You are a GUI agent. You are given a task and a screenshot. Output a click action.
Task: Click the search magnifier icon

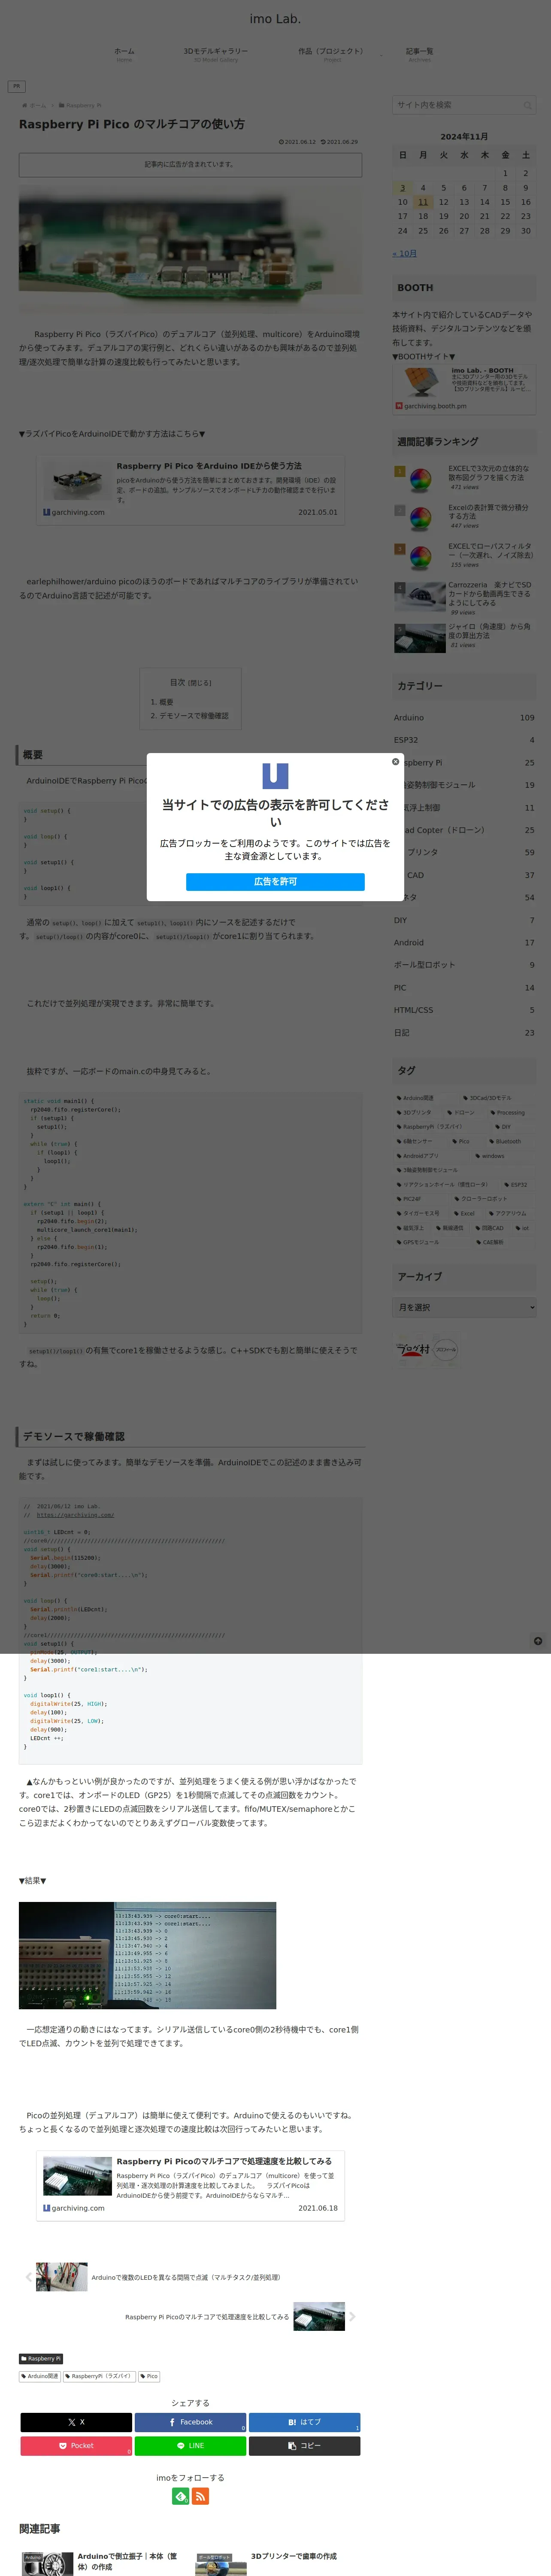click(528, 105)
